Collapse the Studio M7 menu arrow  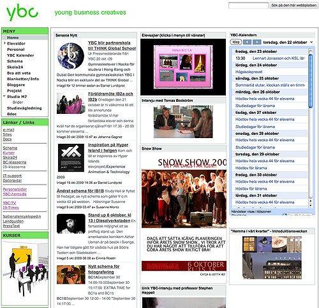4,96
